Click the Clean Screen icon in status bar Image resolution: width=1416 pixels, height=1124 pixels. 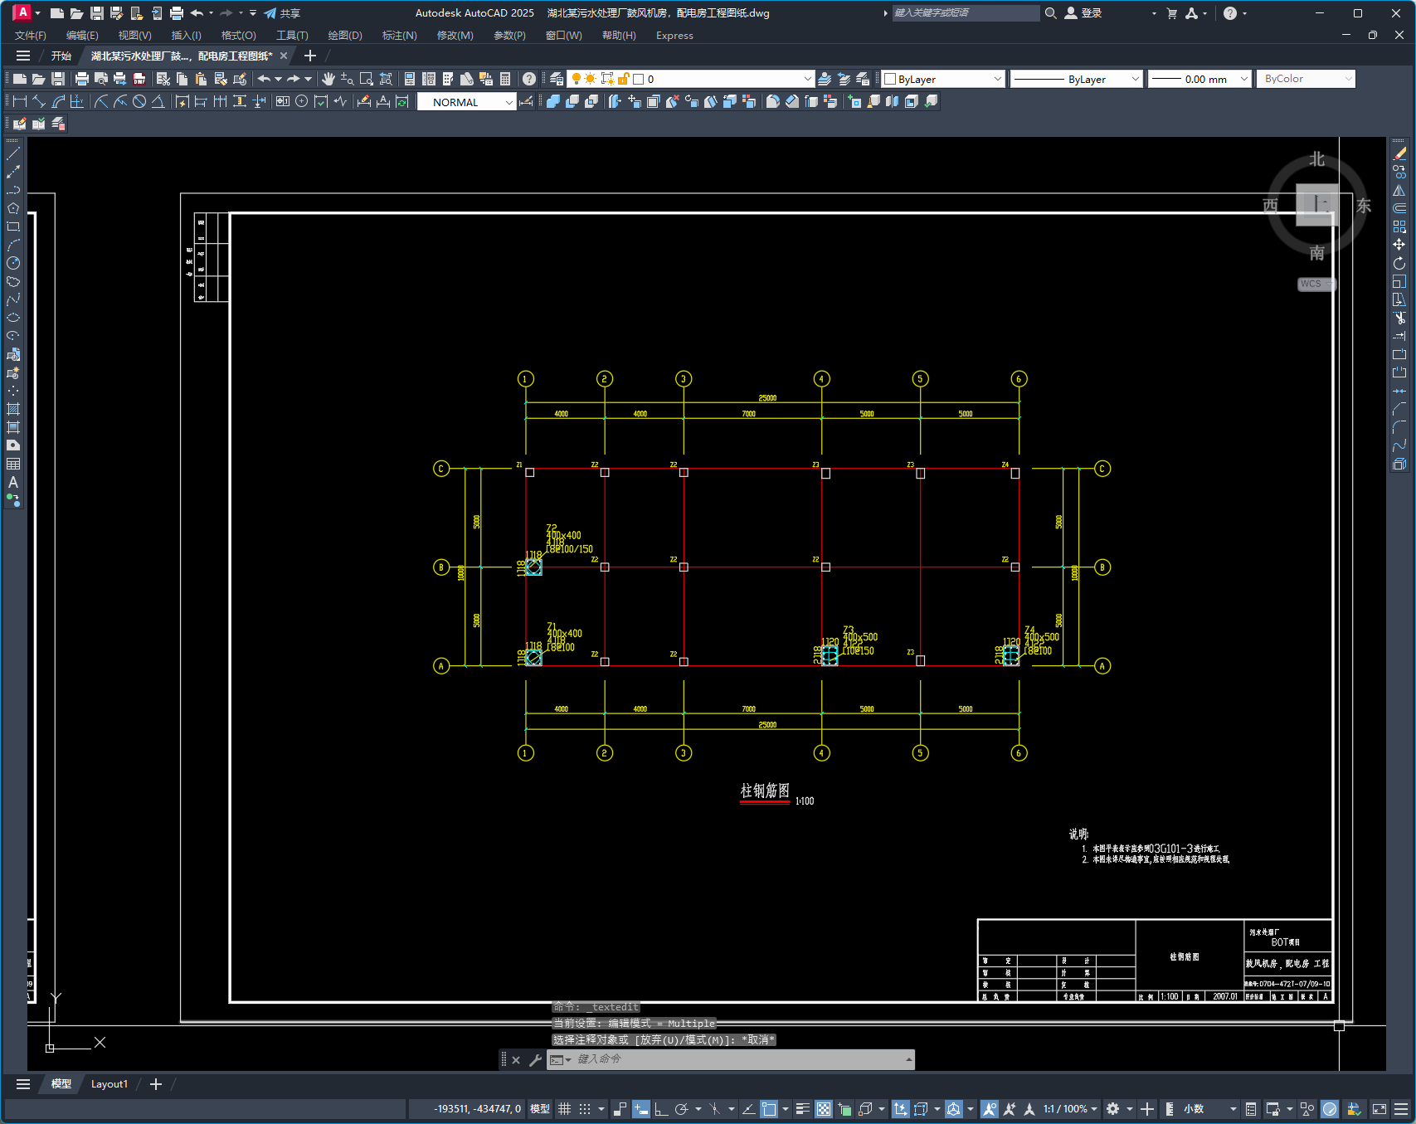[1380, 1109]
